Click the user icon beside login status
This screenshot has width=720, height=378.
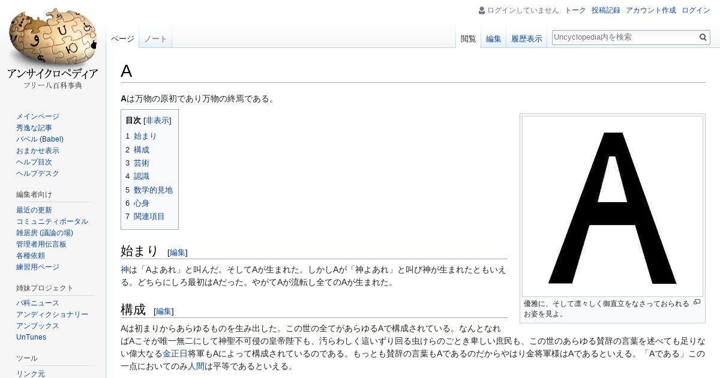[482, 10]
